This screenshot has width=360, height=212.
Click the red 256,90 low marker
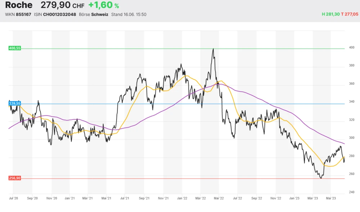point(15,178)
